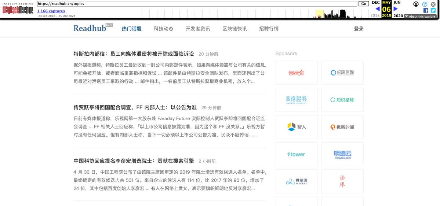The image size is (440, 206).
Task: Click the Tesla article summary text
Action: pos(170,73)
